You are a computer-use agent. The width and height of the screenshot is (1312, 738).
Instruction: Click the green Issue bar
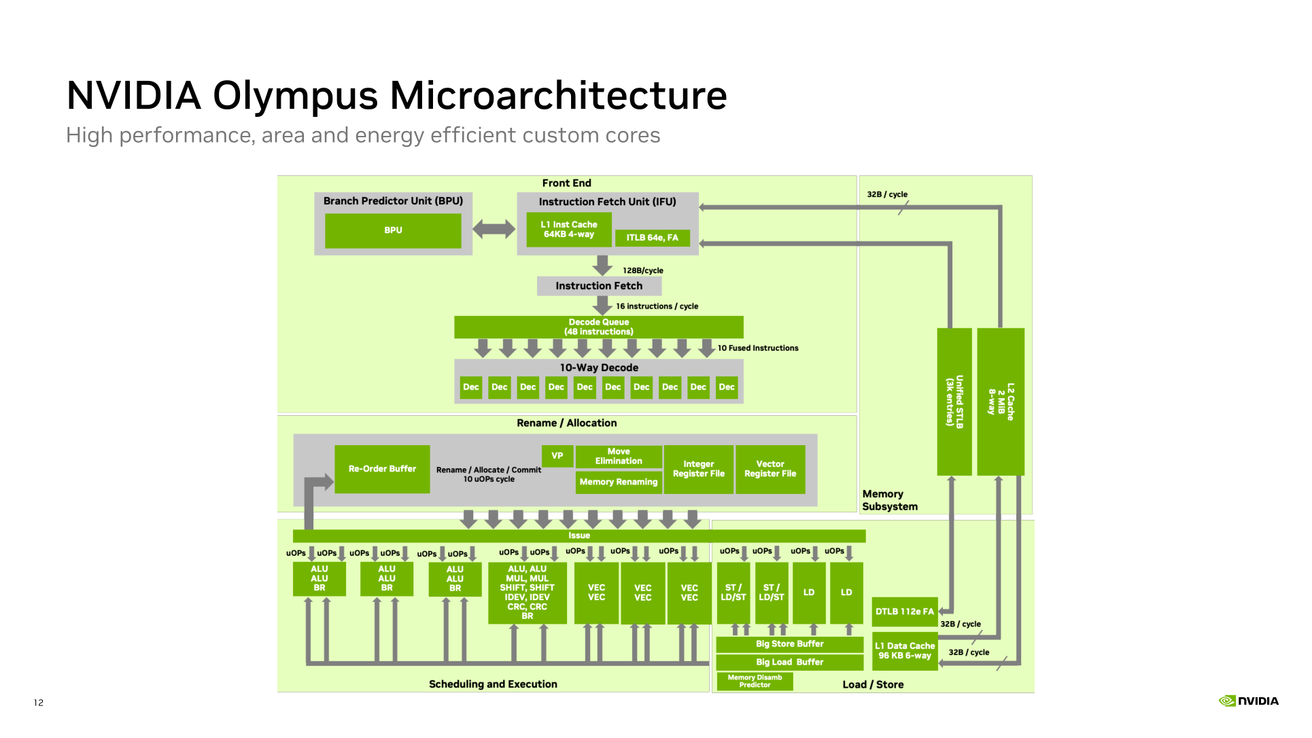point(579,536)
